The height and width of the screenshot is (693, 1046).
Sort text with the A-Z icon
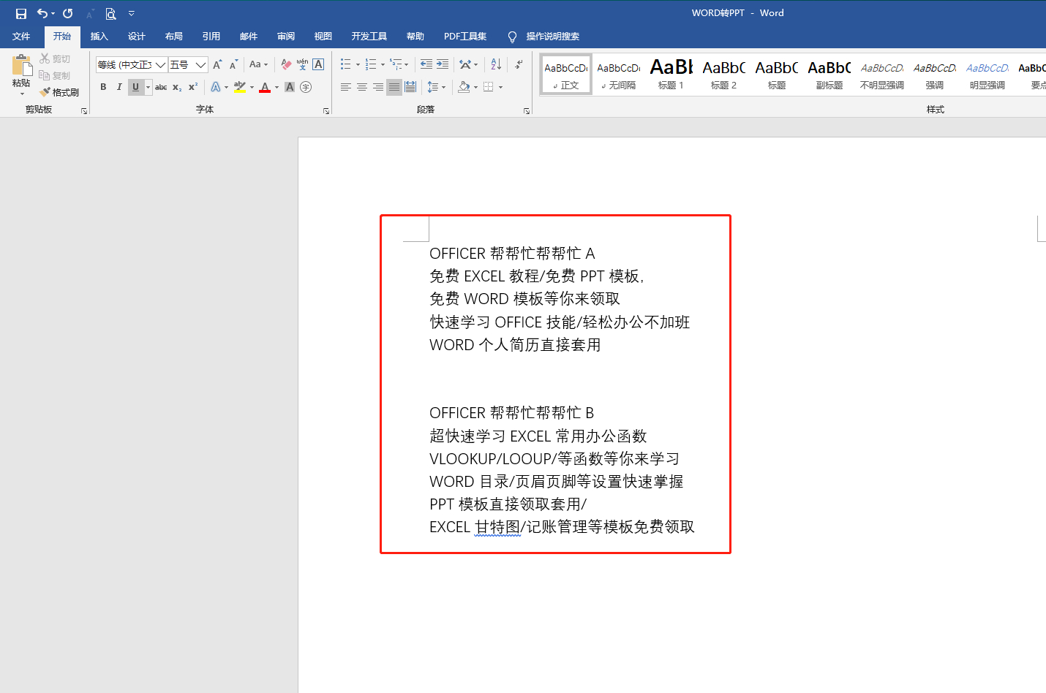[x=496, y=64]
